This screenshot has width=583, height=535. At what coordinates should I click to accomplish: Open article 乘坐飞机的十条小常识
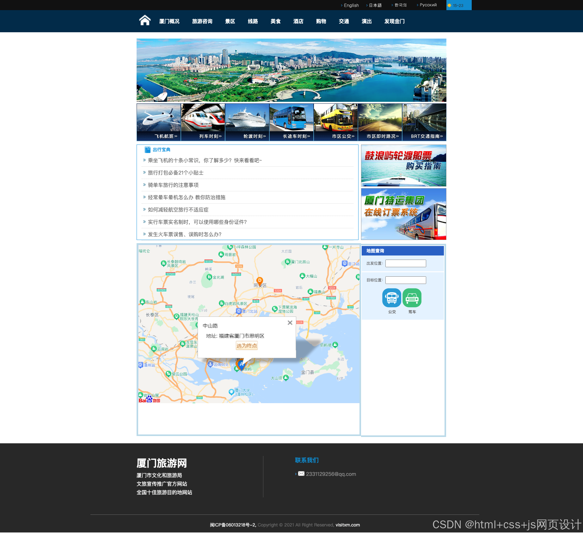(205, 160)
